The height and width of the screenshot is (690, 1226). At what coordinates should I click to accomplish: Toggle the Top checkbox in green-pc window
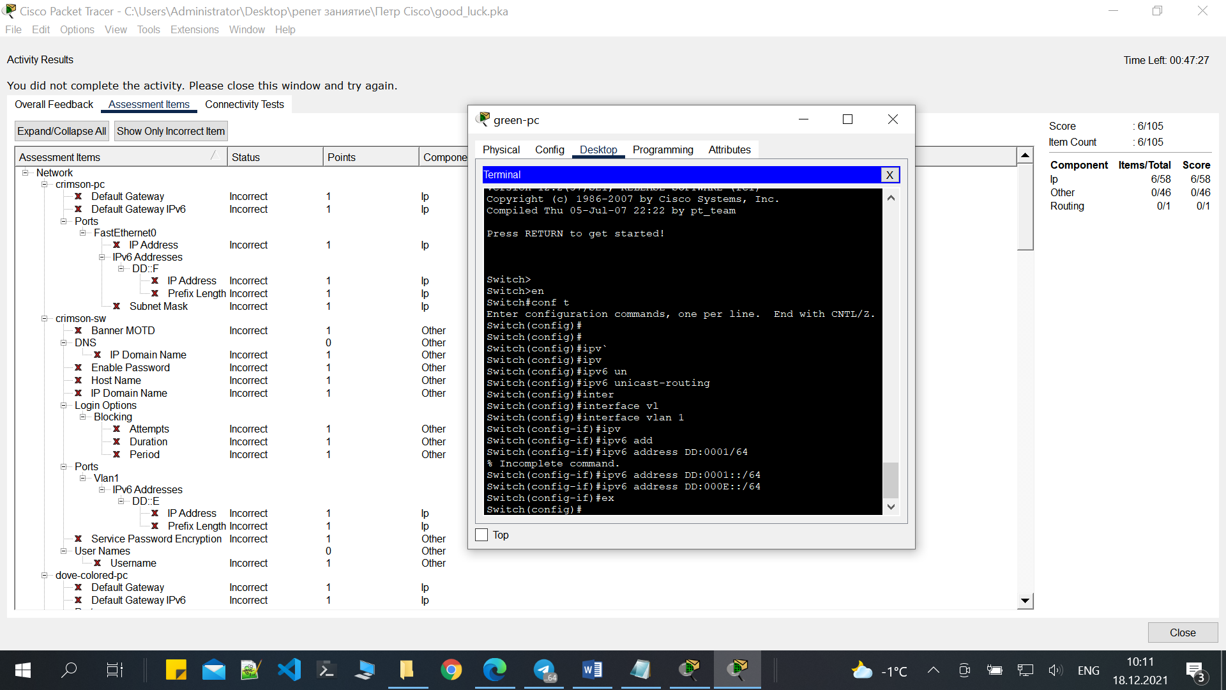click(x=481, y=535)
